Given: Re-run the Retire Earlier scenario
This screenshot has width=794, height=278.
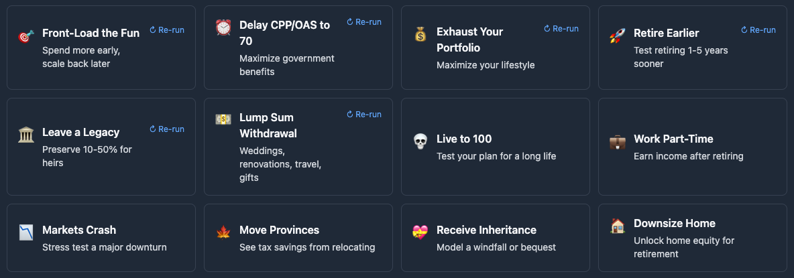Looking at the screenshot, I should coord(758,30).
